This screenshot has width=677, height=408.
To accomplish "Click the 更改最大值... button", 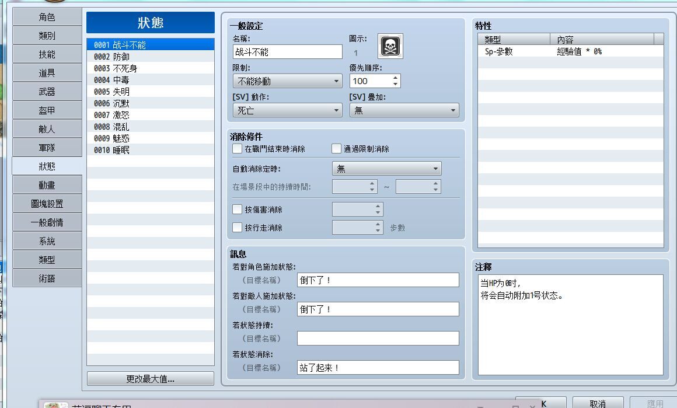I will click(150, 379).
